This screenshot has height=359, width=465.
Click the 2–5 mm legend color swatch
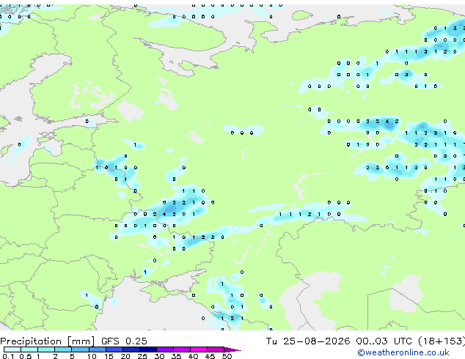(x=63, y=349)
